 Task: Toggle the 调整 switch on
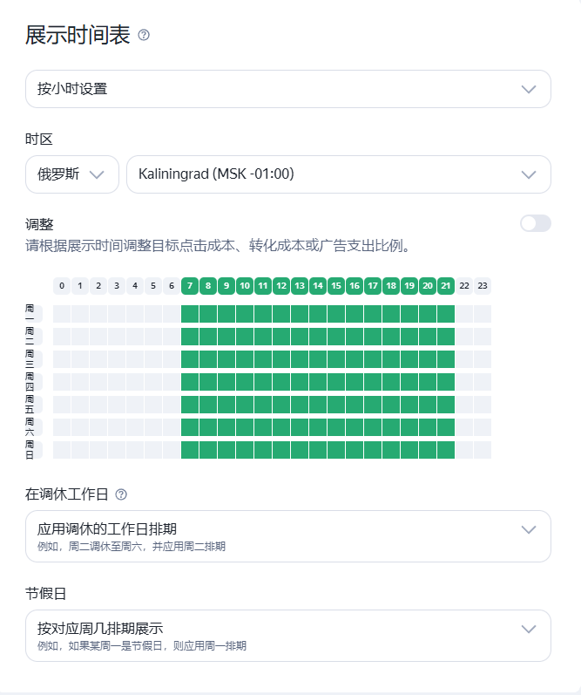point(536,223)
